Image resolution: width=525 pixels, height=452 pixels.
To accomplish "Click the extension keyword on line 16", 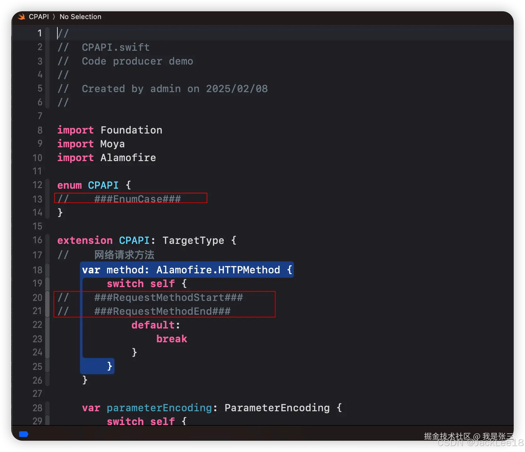I will tap(85, 240).
